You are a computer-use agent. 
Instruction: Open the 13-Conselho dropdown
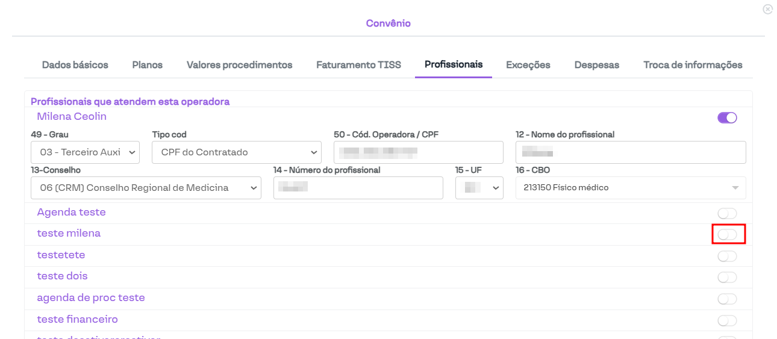146,188
